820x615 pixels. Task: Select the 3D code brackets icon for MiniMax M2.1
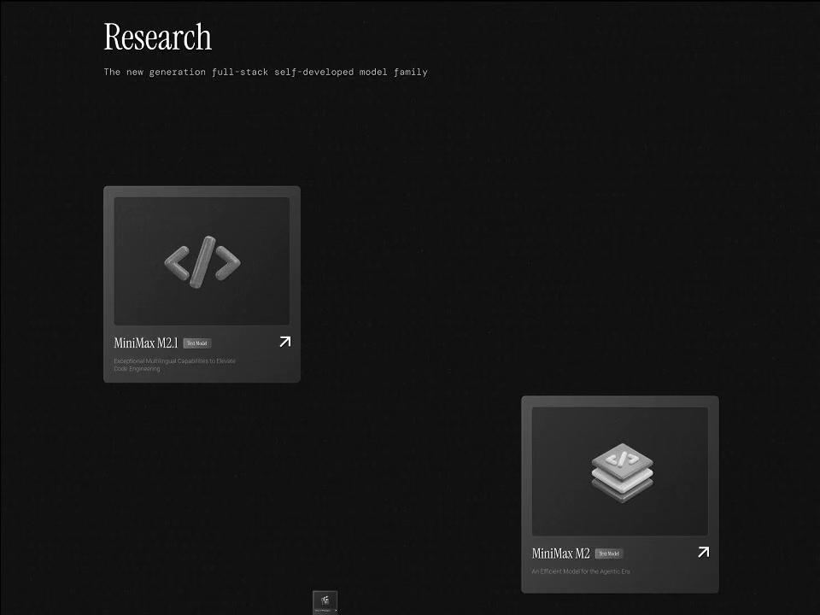(x=202, y=261)
